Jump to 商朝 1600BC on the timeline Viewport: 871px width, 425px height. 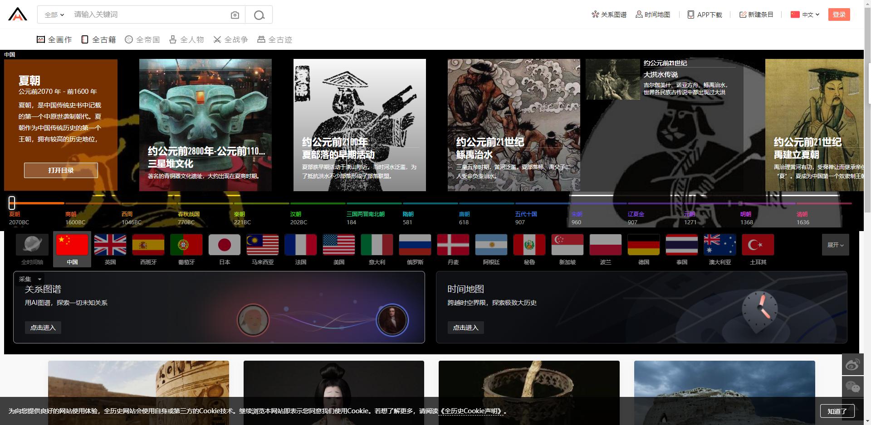coord(75,218)
